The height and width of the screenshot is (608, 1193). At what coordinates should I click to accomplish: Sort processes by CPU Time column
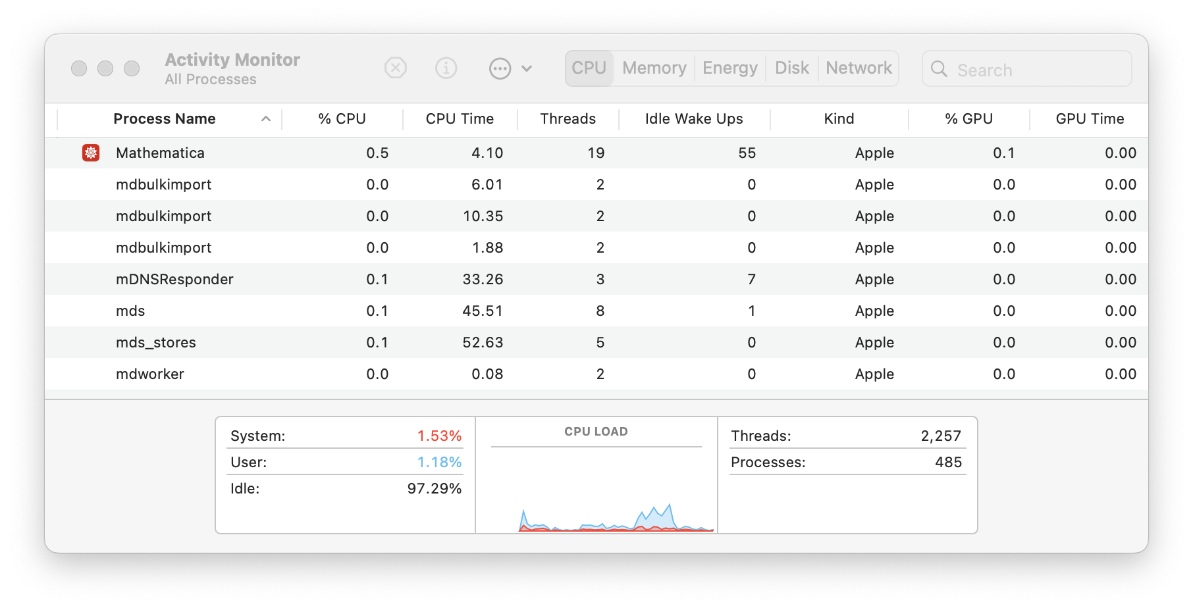[x=460, y=119]
